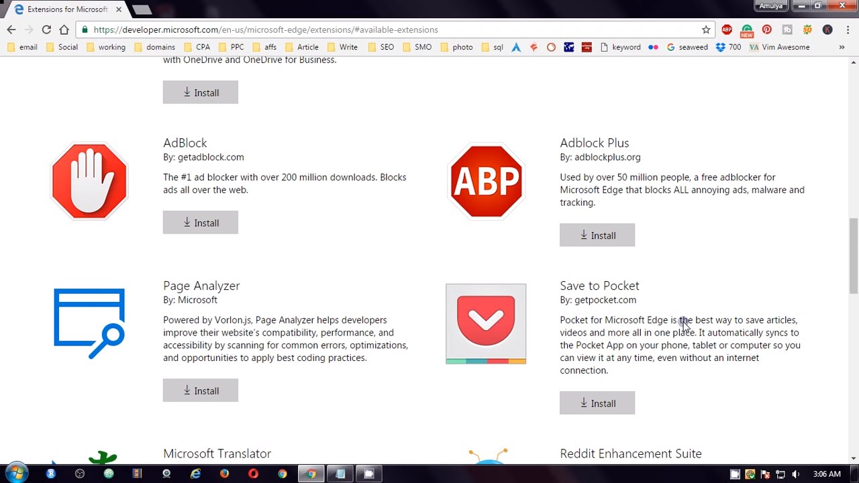Bookmark this page with the star icon
This screenshot has height=483, width=859.
(706, 30)
